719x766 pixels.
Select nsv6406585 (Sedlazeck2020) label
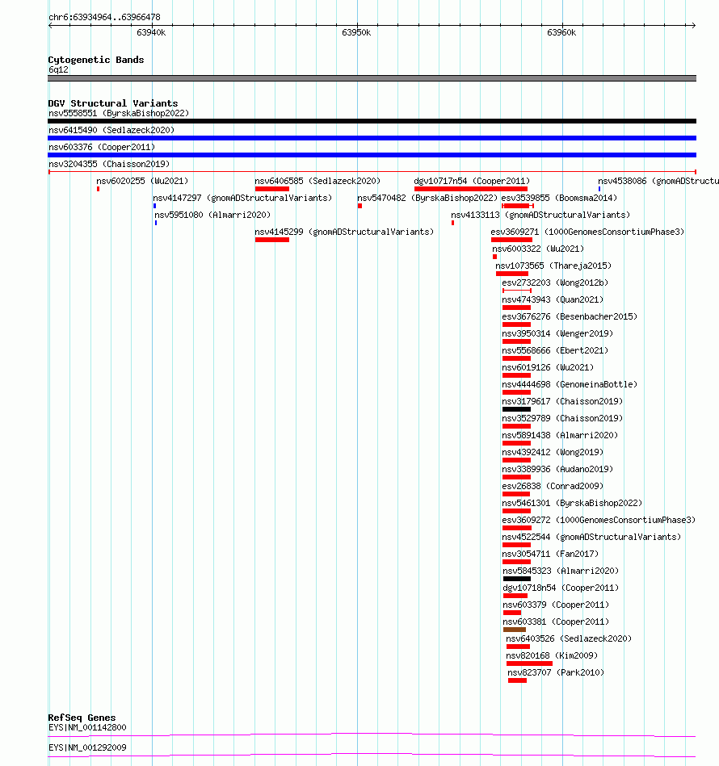coord(317,182)
